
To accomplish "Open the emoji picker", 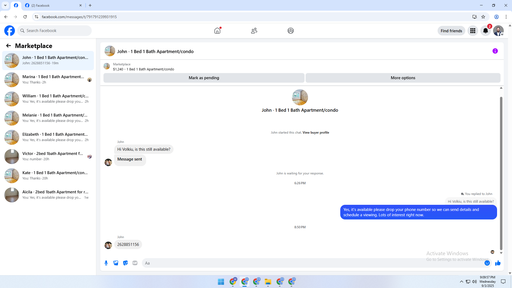I will click(x=487, y=263).
